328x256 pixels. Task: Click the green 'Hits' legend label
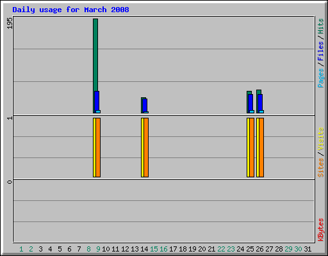pyautogui.click(x=321, y=26)
